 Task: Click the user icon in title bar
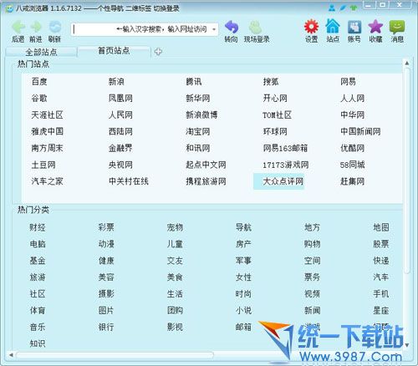(x=332, y=8)
